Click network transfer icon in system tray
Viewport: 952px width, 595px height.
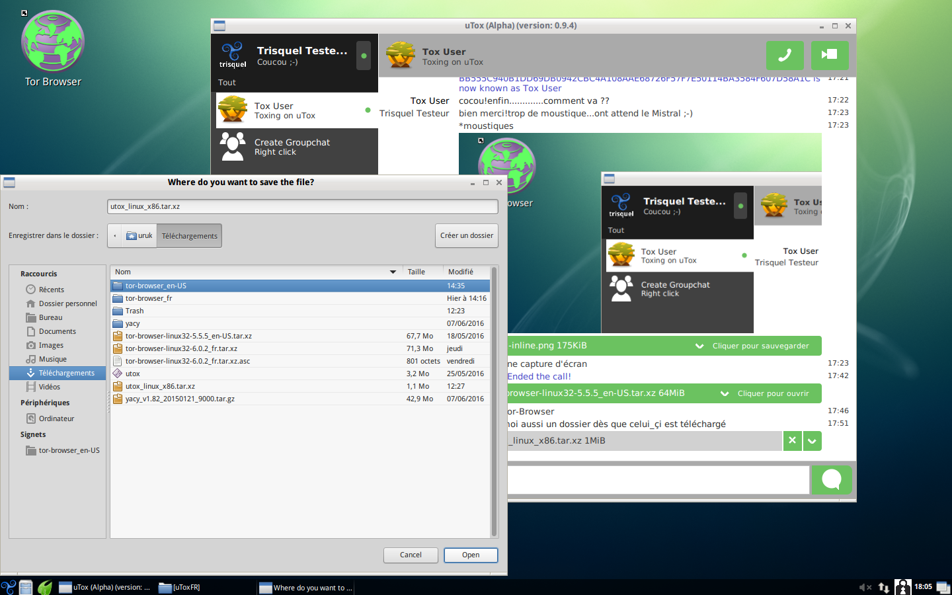tap(883, 587)
